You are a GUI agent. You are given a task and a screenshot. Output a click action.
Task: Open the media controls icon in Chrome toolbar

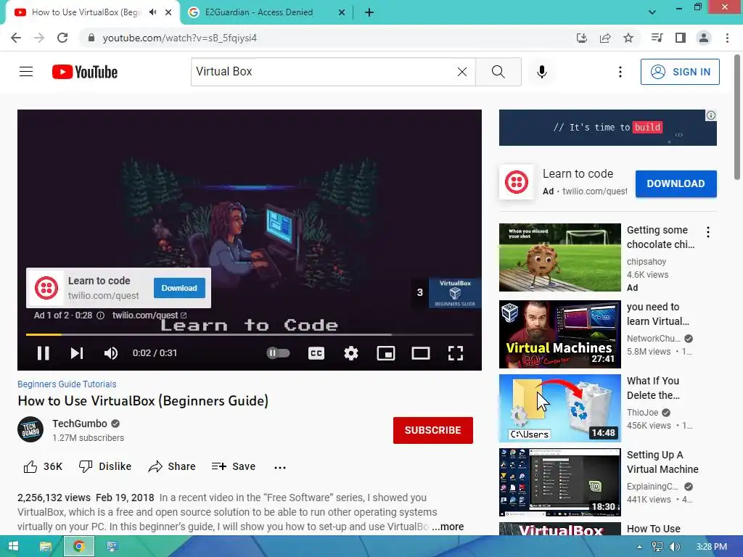(657, 38)
